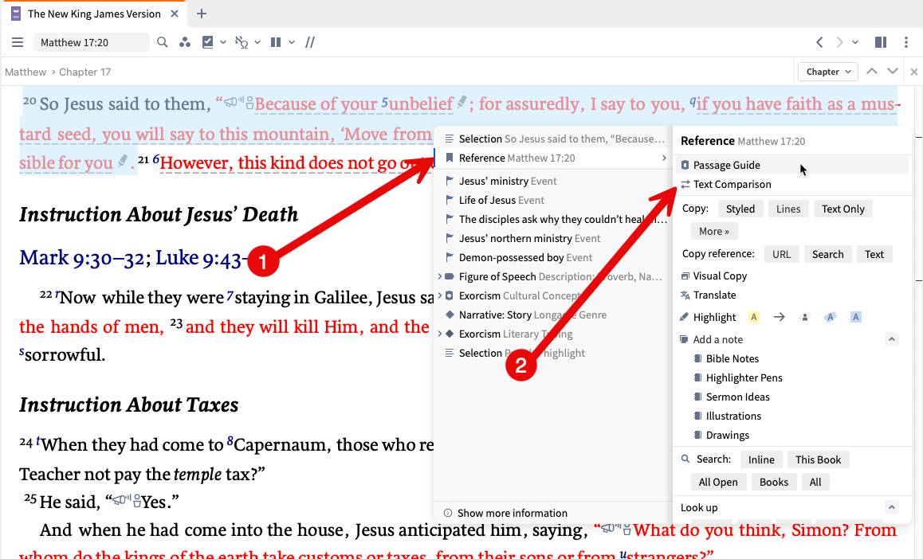Click the More » copy options button
The height and width of the screenshot is (559, 923).
[x=714, y=231]
